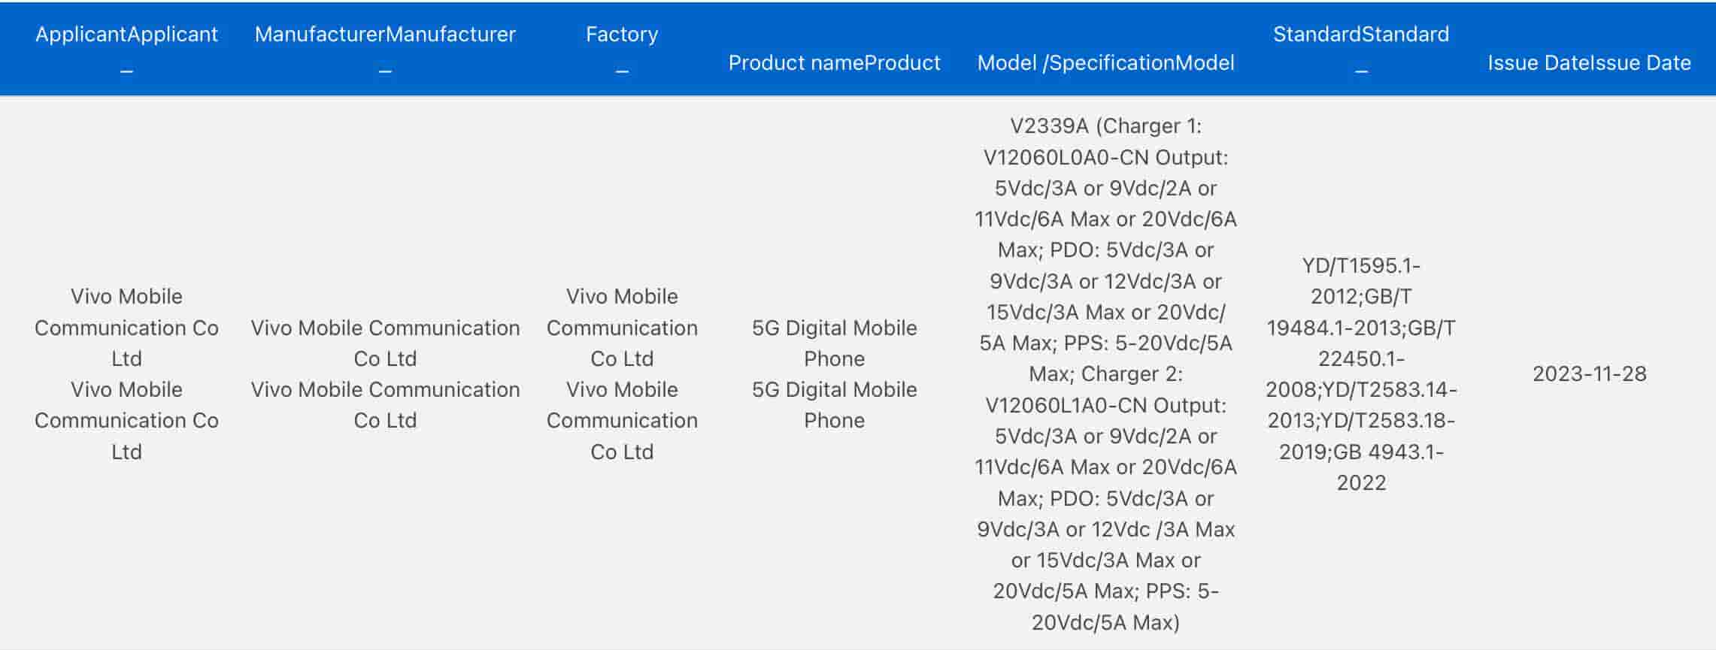Image resolution: width=1716 pixels, height=650 pixels.
Task: Select the 2023-11-28 issue date cell
Action: pos(1589,374)
